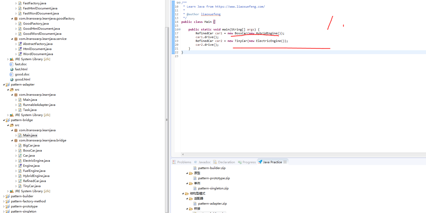Collapse the Javadoc comment fold at line 9
Image resolution: width=426 pixels, height=213 pixels.
pos(179,3)
